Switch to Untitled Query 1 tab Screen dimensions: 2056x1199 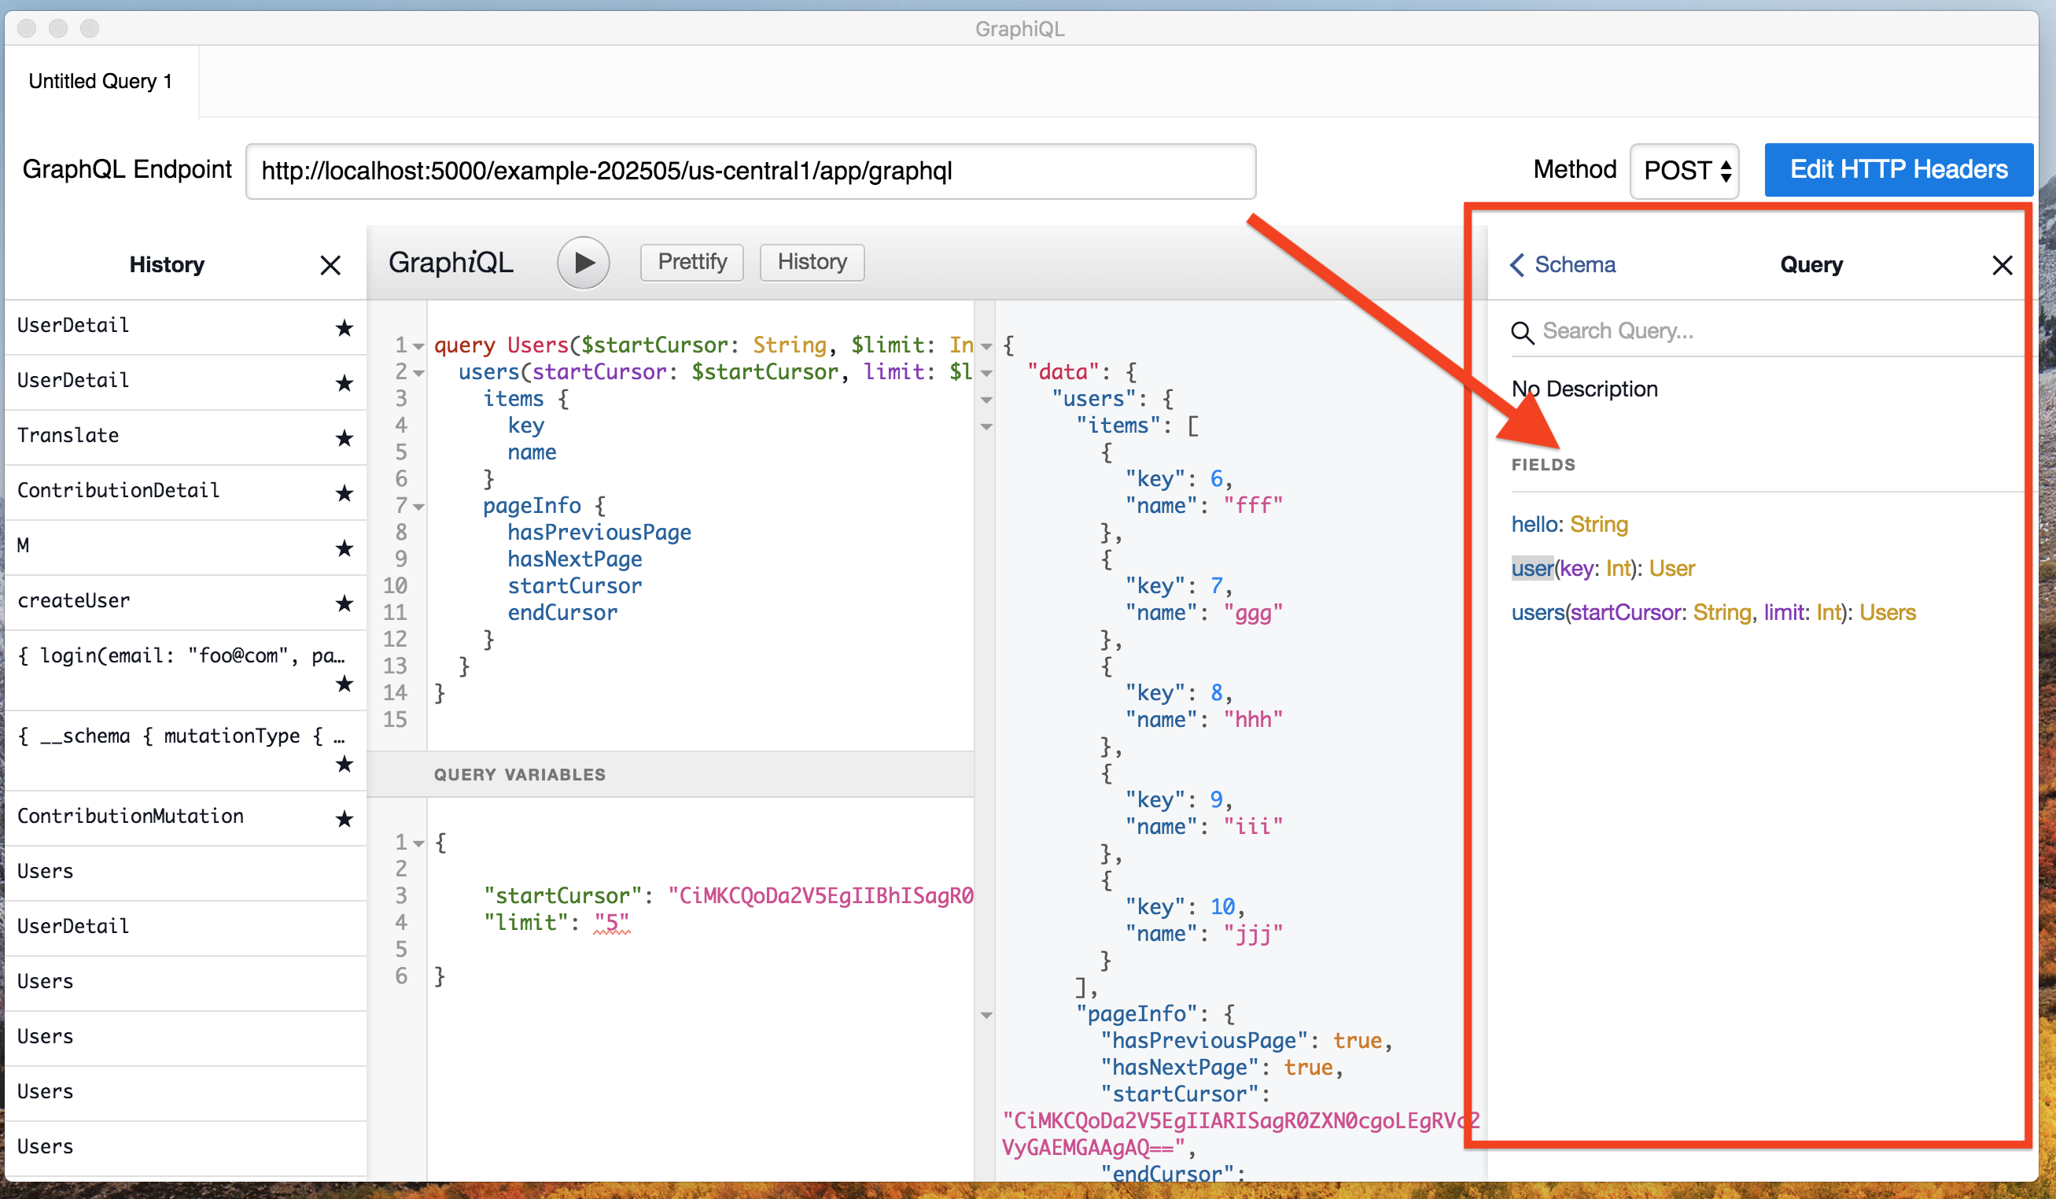101,82
